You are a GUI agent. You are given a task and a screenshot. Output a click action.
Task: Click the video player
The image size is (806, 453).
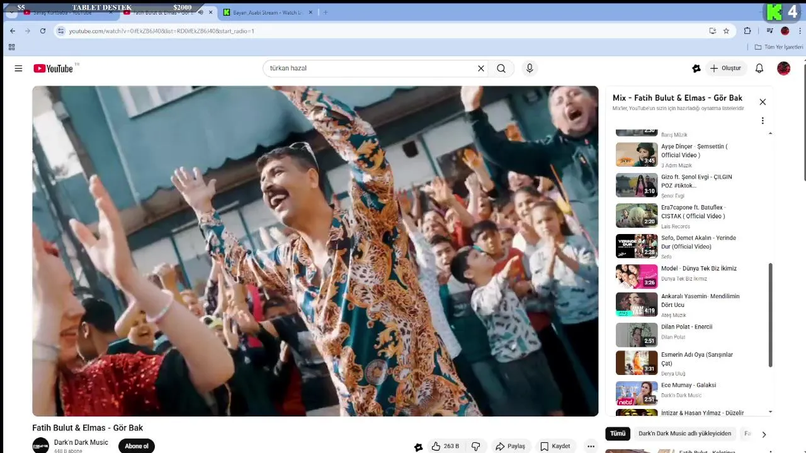click(x=315, y=251)
